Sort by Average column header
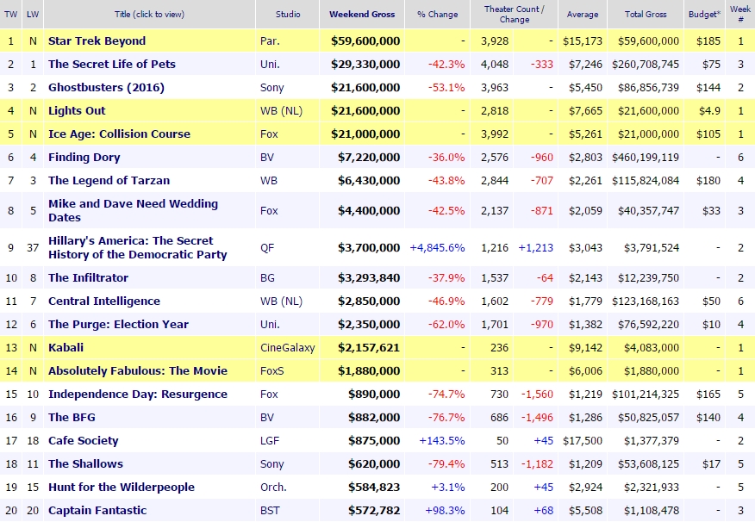 coord(583,15)
